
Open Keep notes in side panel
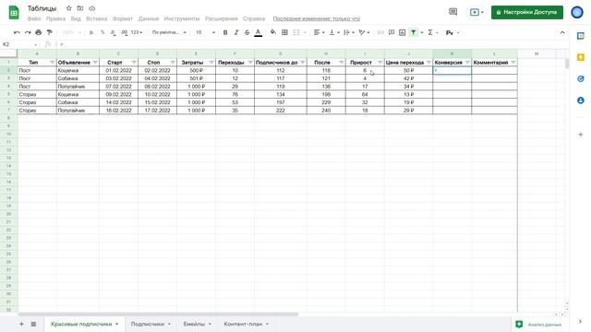[x=581, y=57]
